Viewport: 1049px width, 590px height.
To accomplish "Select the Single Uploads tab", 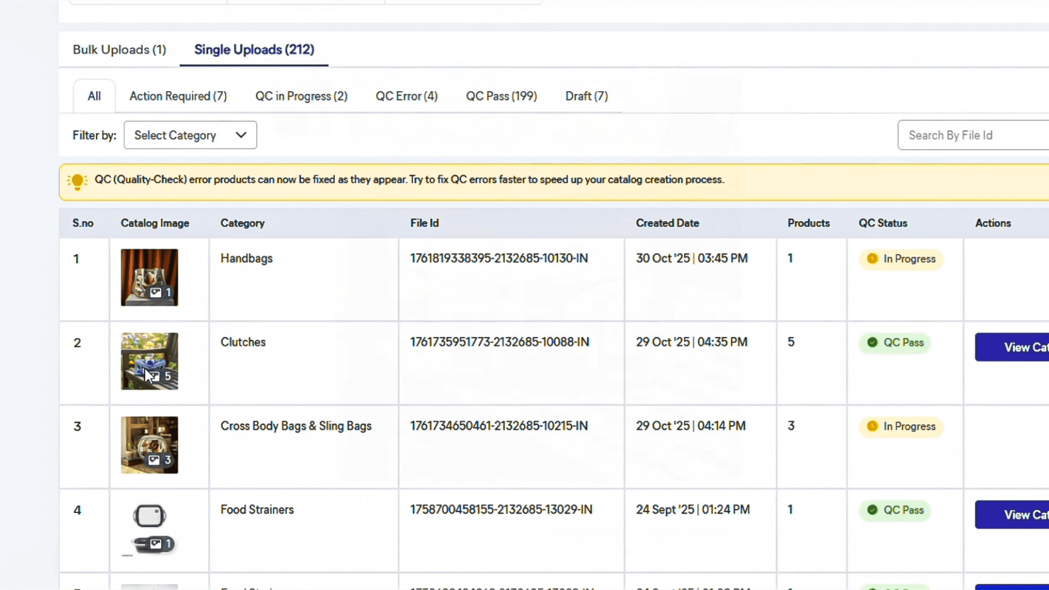I will pyautogui.click(x=254, y=50).
